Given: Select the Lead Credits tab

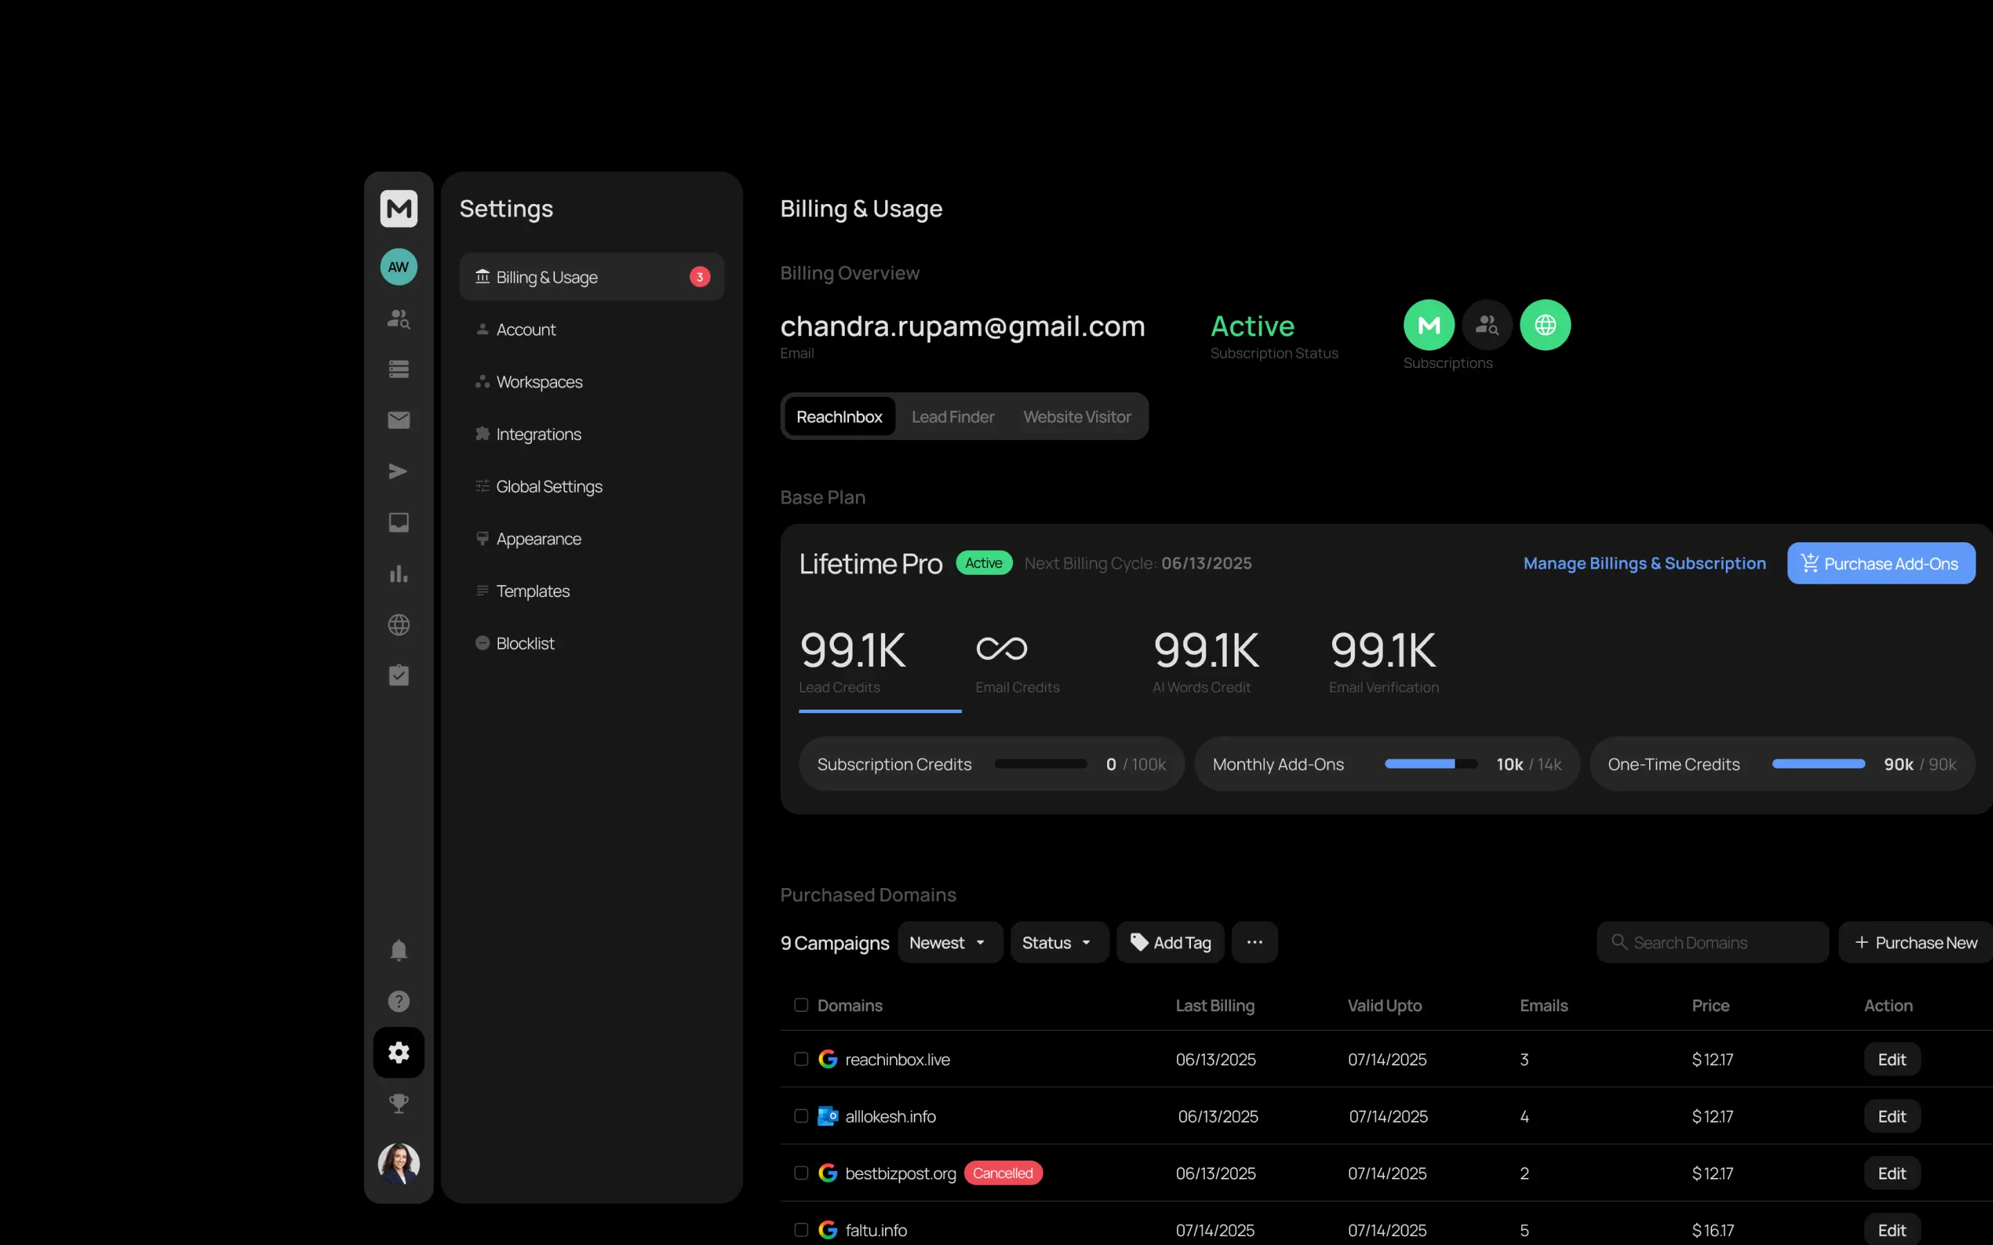Looking at the screenshot, I should pyautogui.click(x=880, y=664).
